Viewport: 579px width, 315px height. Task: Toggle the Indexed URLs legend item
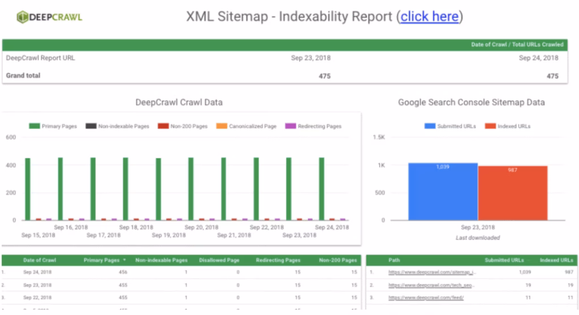(x=508, y=126)
